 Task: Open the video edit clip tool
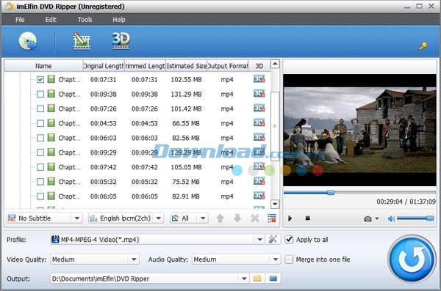82,41
